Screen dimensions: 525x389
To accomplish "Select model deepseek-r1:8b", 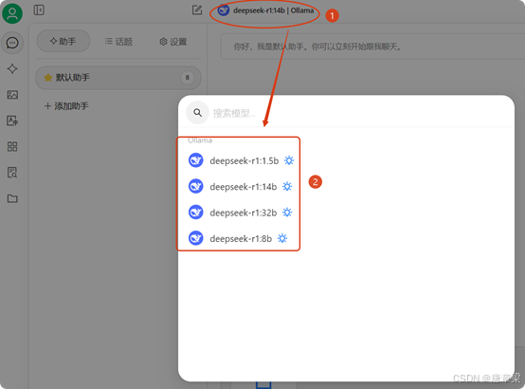I will (x=239, y=238).
